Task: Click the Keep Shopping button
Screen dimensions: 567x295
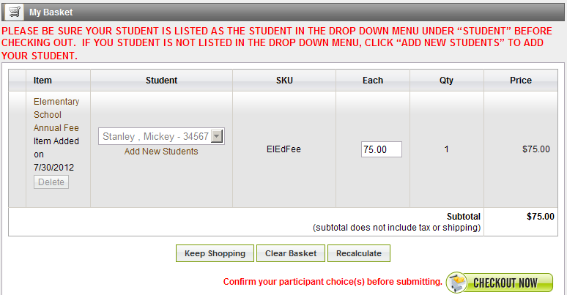Action: pos(215,253)
